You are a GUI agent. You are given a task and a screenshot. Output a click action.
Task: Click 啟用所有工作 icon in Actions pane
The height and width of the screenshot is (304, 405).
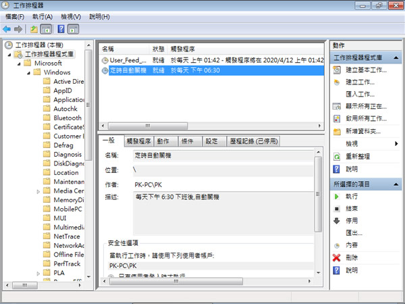tap(337, 119)
